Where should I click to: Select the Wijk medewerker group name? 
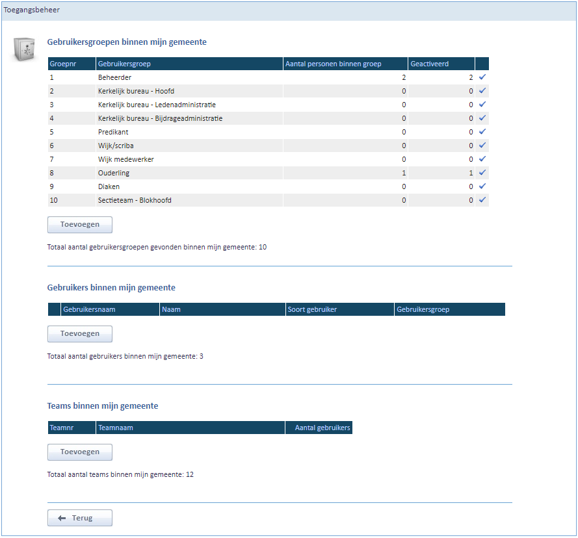[x=125, y=159]
